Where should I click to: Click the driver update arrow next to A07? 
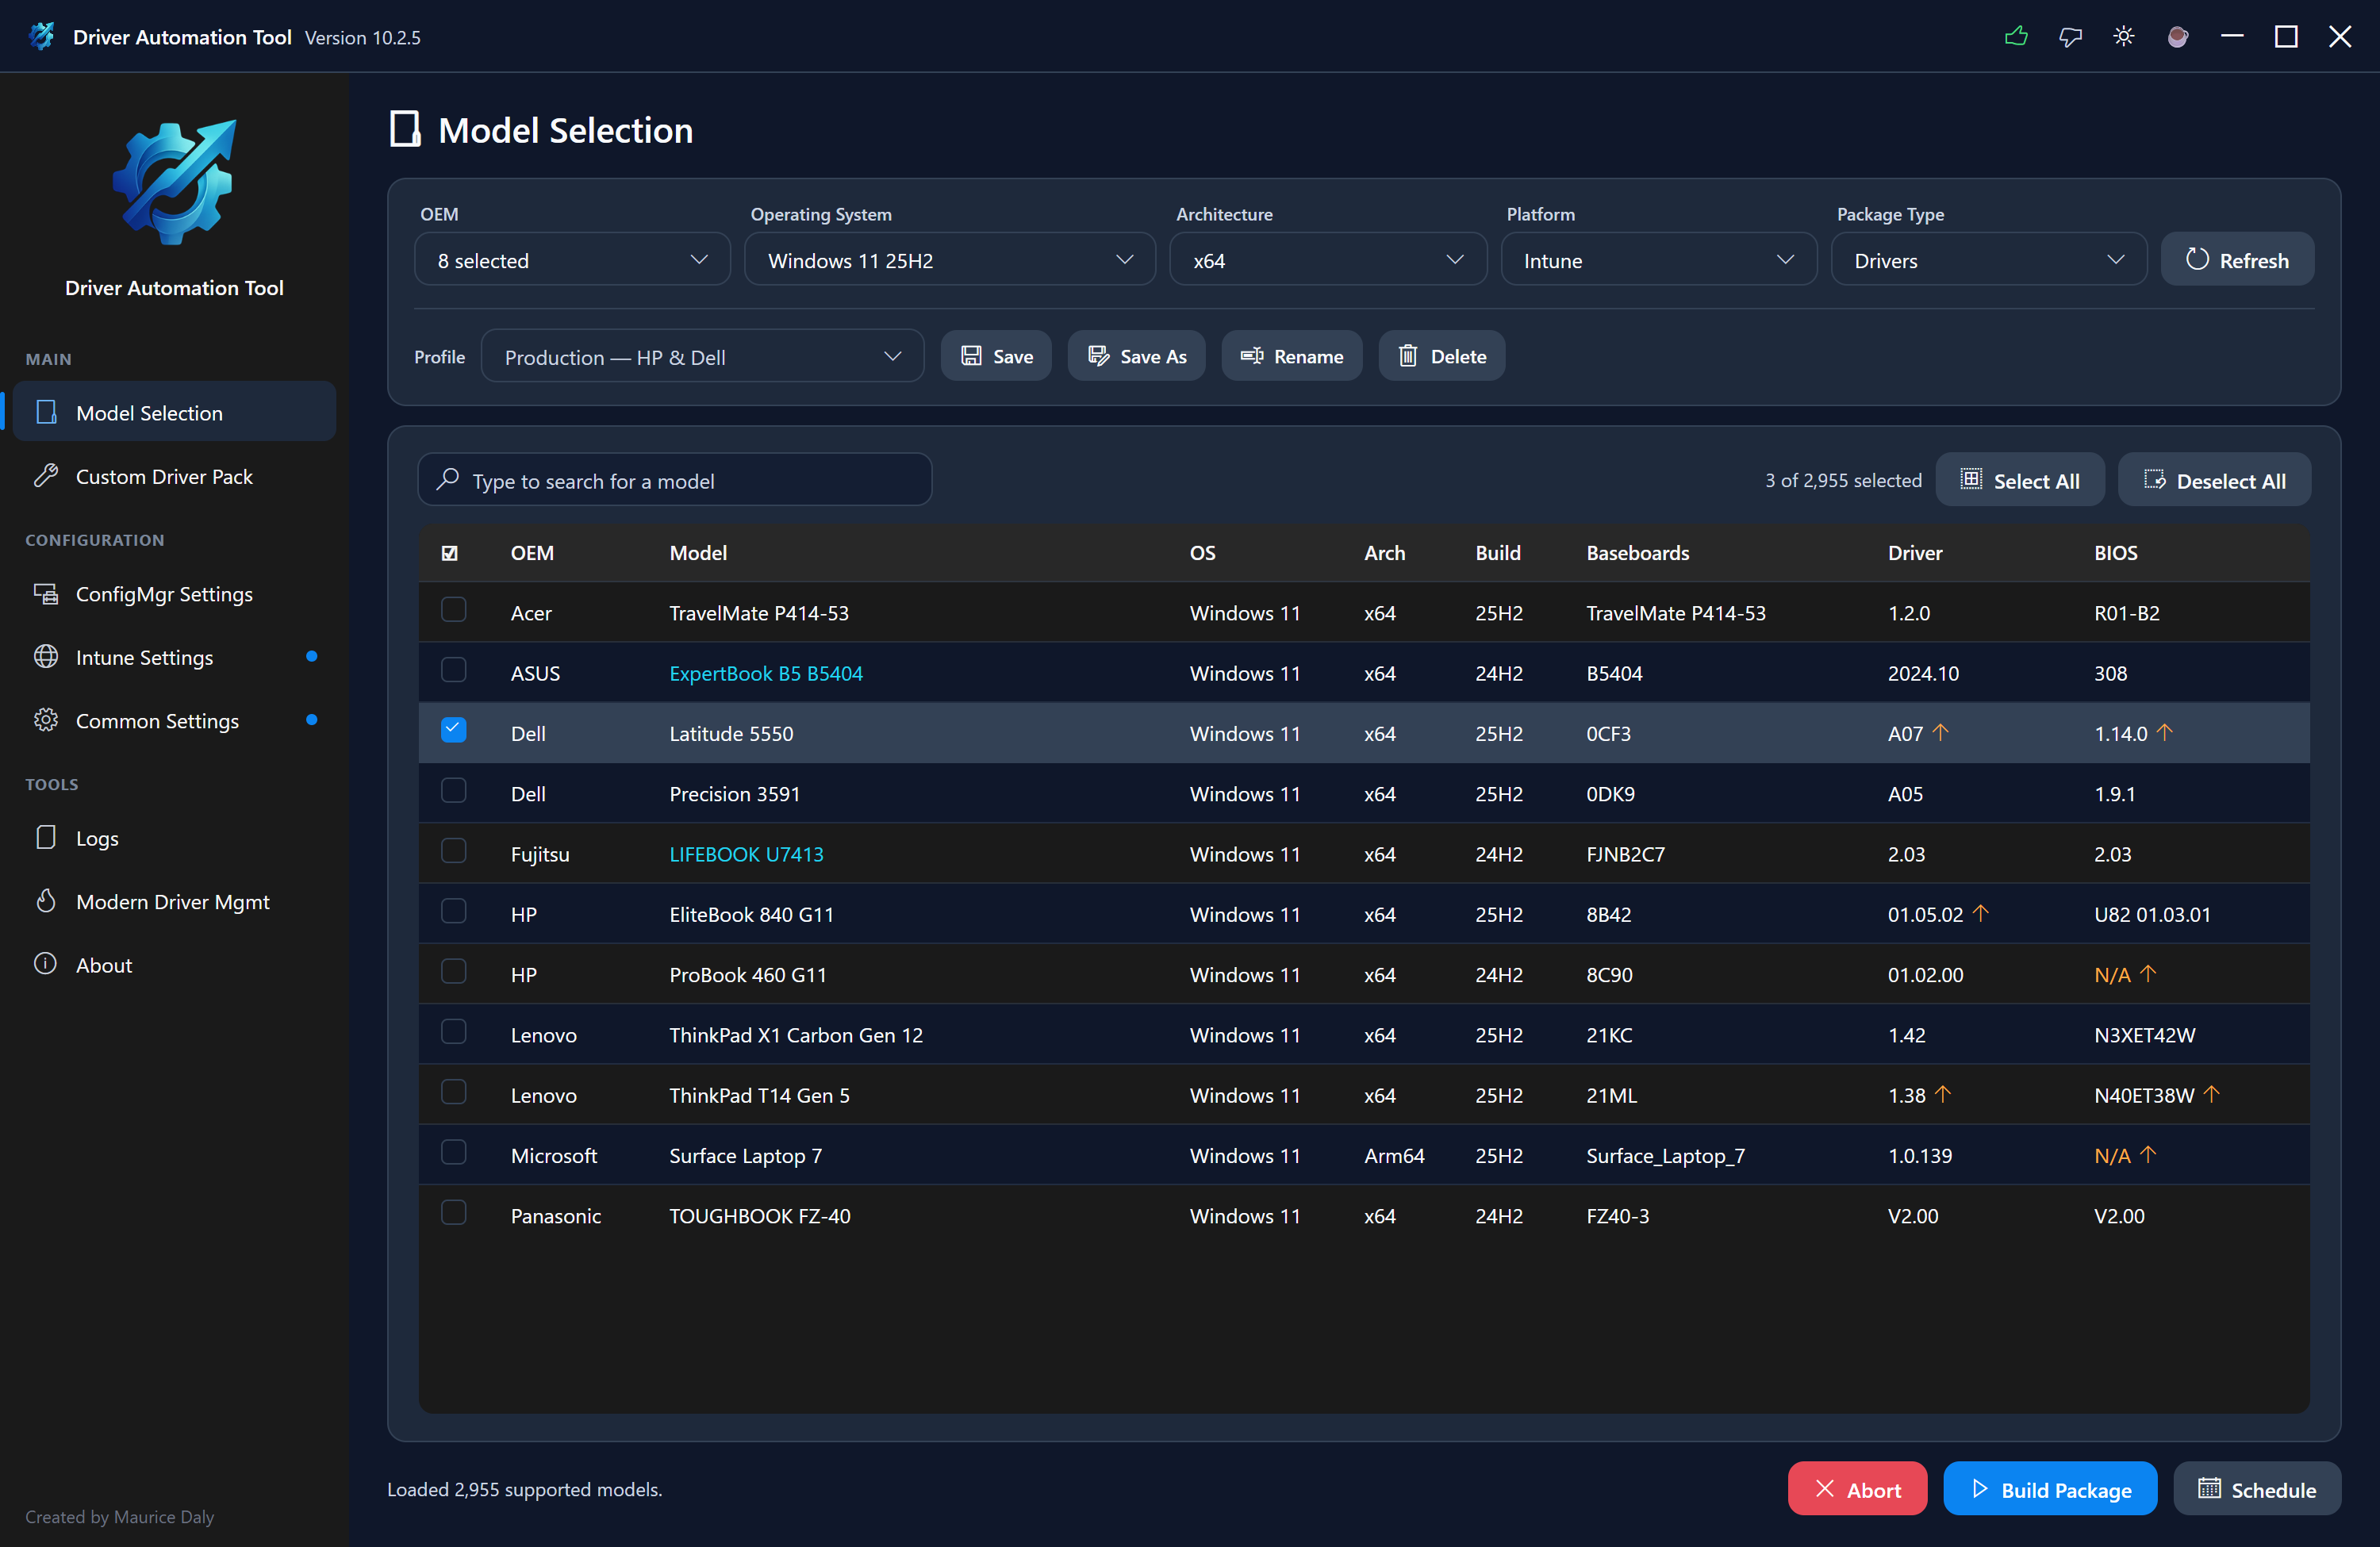[x=1941, y=733]
